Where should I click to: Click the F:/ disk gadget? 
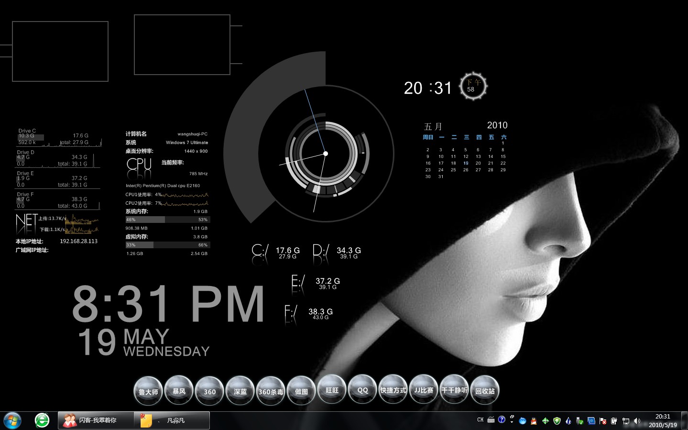coord(309,314)
